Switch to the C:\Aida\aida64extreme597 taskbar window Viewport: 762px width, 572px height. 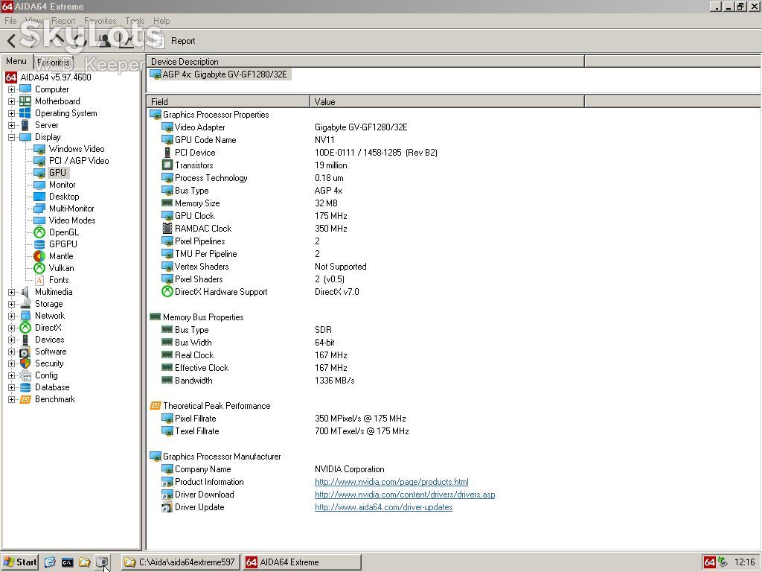(x=181, y=562)
